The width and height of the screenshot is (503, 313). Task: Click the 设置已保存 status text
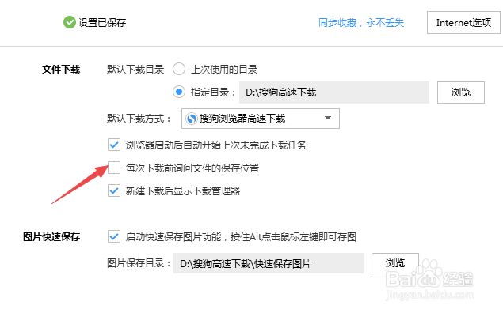[x=102, y=23]
